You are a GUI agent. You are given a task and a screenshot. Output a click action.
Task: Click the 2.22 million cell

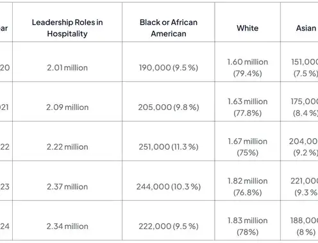coord(67,146)
